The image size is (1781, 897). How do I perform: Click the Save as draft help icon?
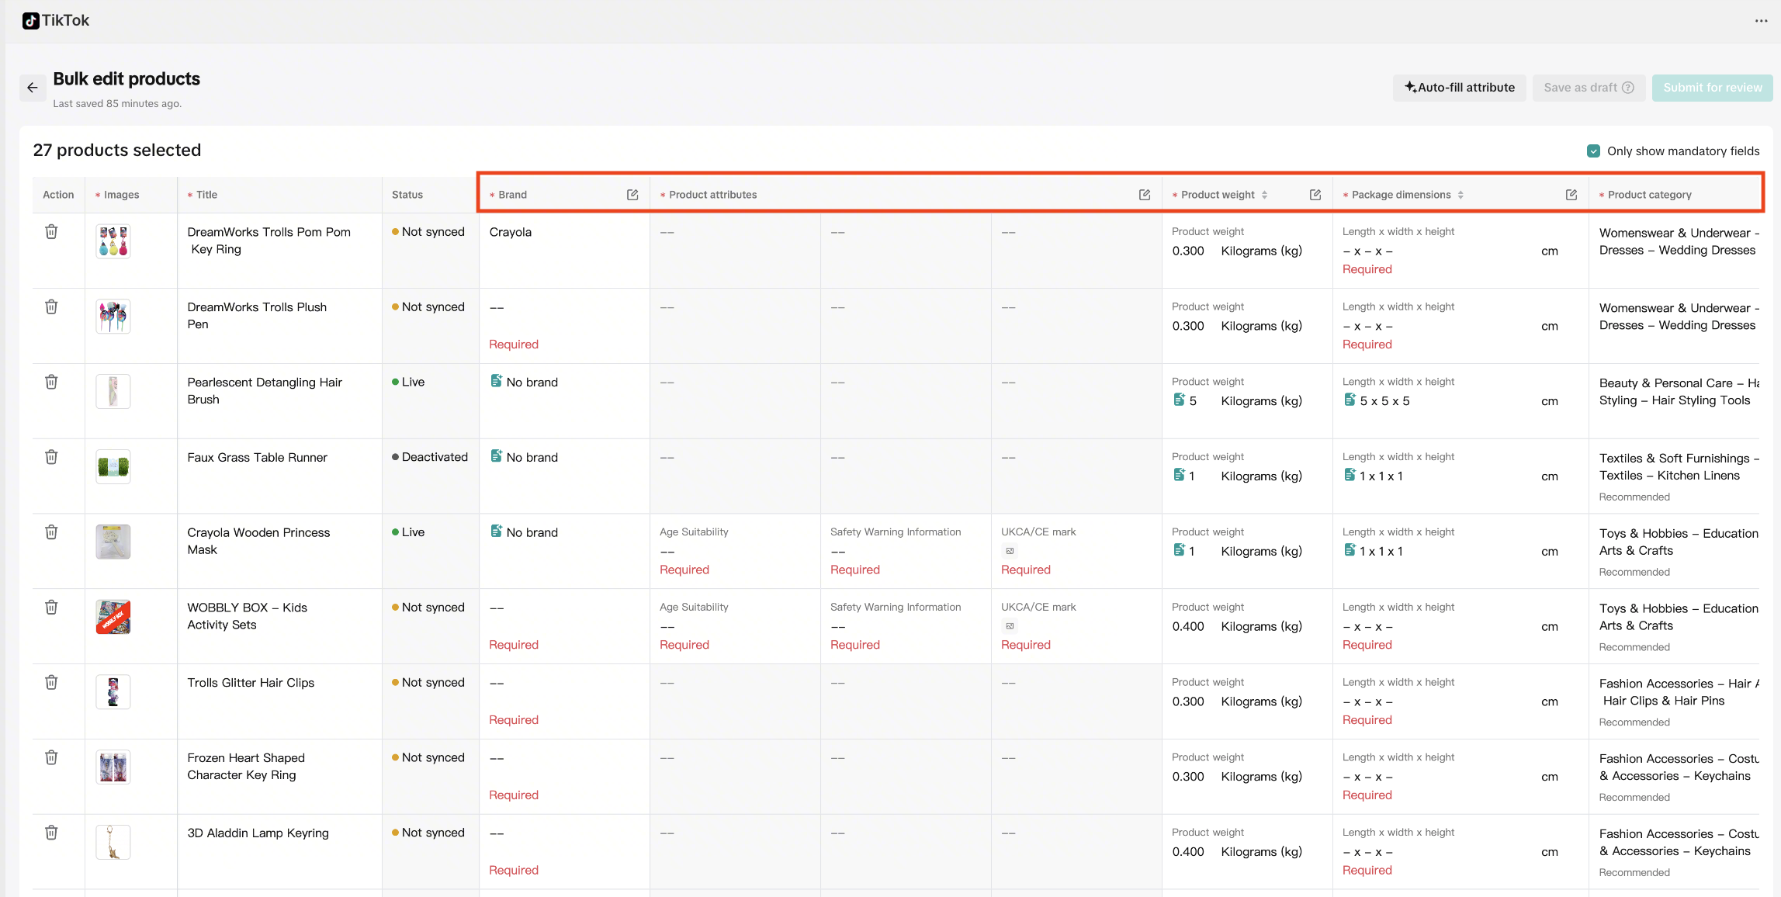1628,88
